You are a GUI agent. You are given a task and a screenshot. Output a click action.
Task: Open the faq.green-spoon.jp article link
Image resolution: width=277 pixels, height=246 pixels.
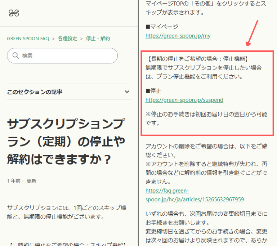pyautogui.click(x=194, y=195)
